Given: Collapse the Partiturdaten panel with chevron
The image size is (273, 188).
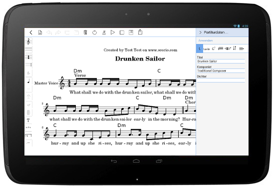Looking at the screenshot, I should click(x=200, y=32).
